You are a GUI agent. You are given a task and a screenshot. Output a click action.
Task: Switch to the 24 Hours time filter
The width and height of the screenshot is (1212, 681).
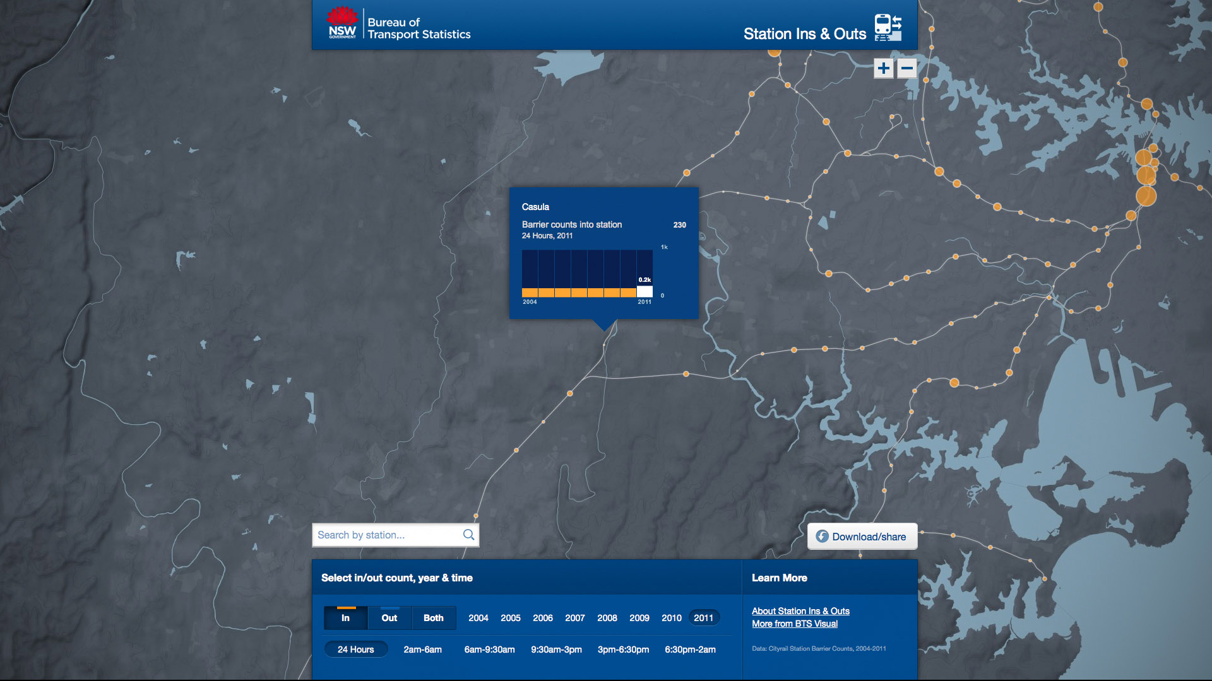pyautogui.click(x=355, y=649)
